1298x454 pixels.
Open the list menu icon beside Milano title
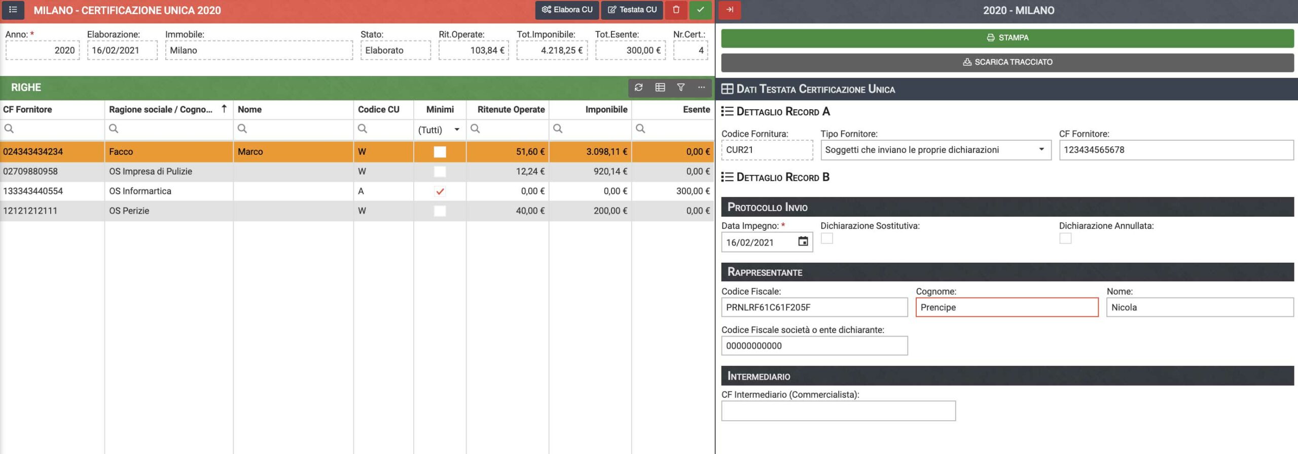click(x=13, y=10)
